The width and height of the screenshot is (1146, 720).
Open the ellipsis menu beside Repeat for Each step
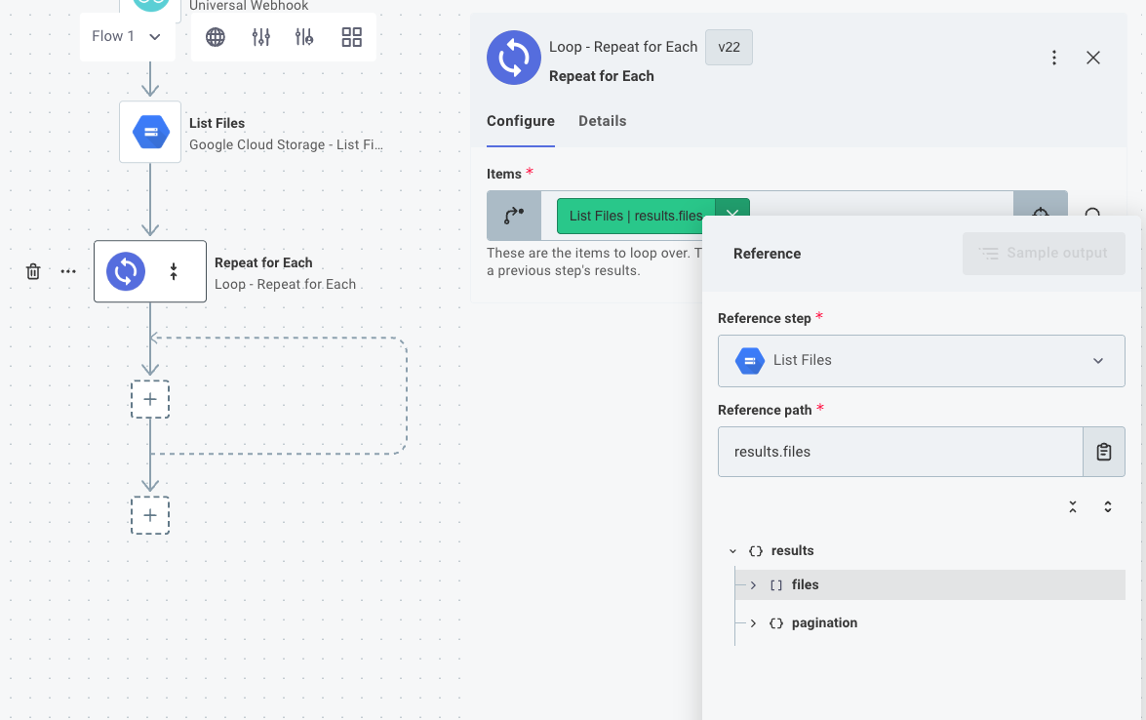click(x=67, y=271)
